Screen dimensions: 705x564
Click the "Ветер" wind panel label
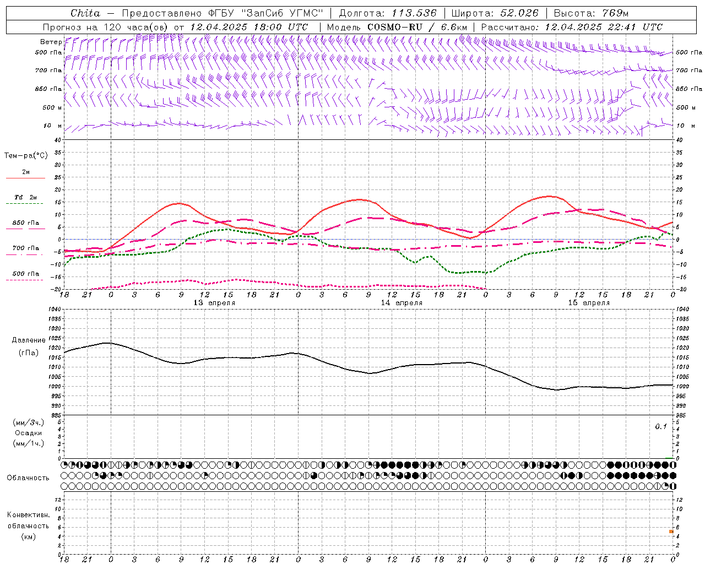click(x=51, y=42)
